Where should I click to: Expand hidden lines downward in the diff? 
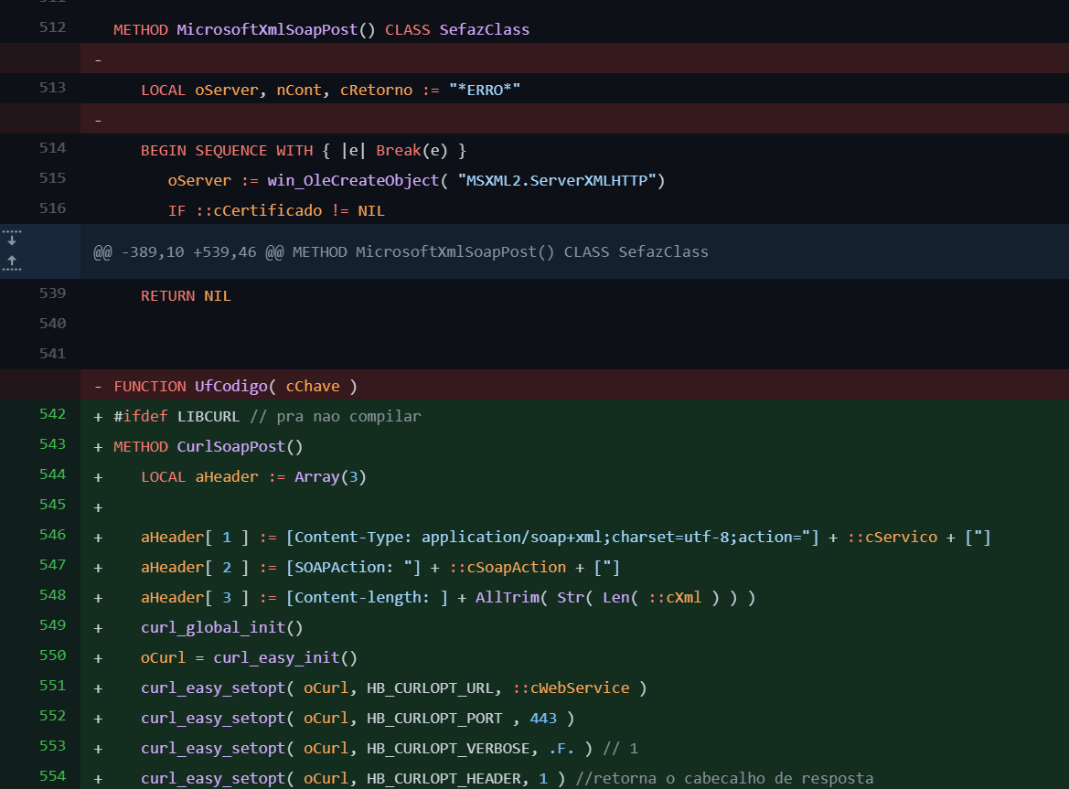click(x=12, y=240)
